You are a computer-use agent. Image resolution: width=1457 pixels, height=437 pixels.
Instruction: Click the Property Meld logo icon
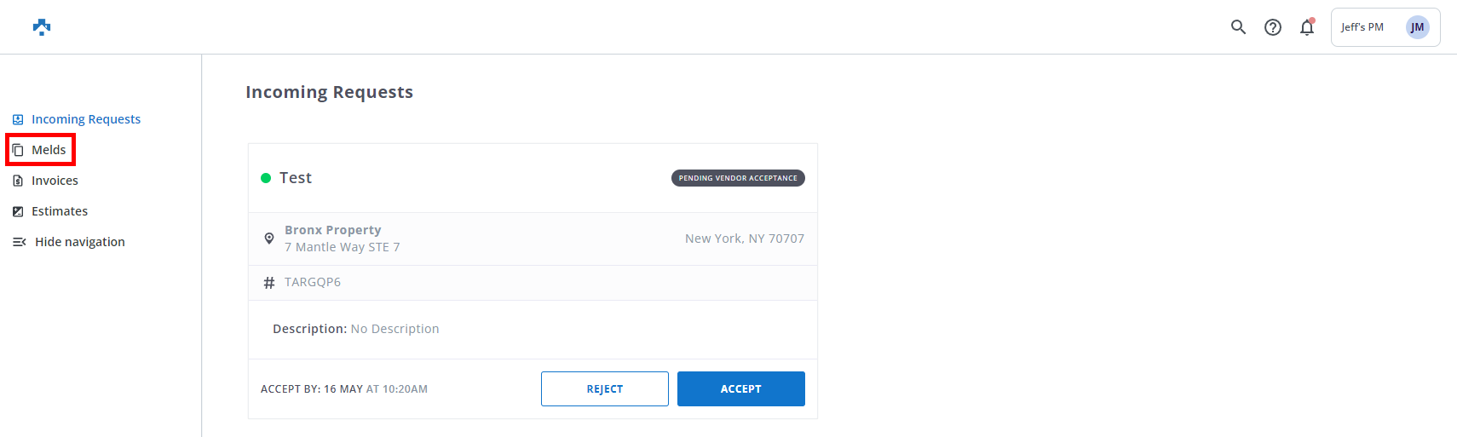(x=42, y=27)
